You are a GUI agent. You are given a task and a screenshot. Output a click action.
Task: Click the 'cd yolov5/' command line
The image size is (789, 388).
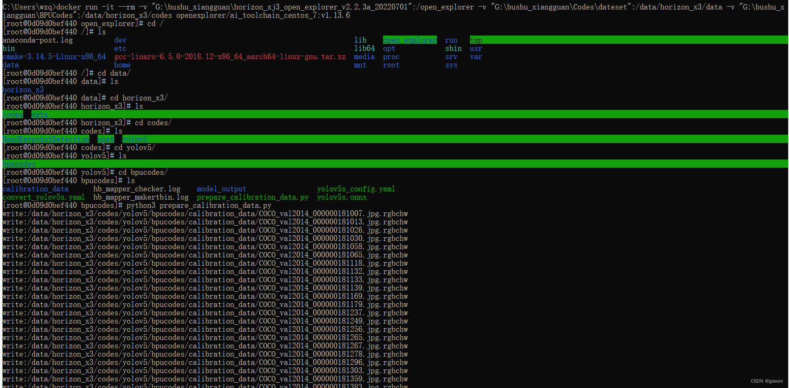pos(79,148)
